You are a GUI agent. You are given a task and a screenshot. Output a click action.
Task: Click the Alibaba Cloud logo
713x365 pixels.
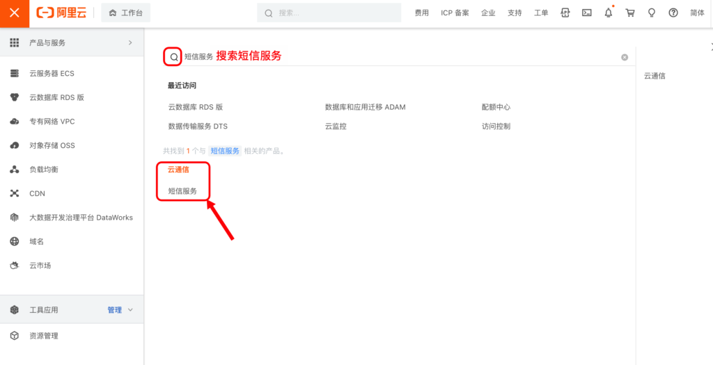(x=61, y=13)
